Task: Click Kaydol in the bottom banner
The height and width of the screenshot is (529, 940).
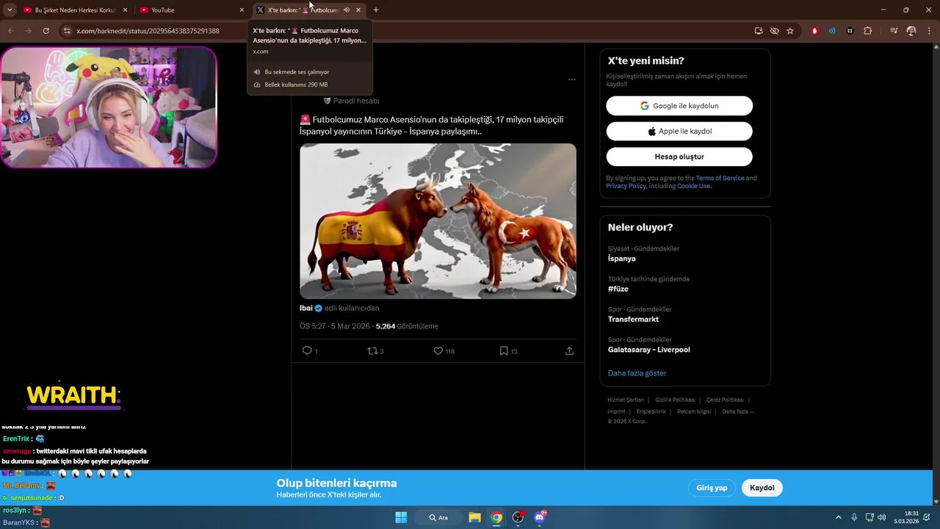Action: (762, 488)
